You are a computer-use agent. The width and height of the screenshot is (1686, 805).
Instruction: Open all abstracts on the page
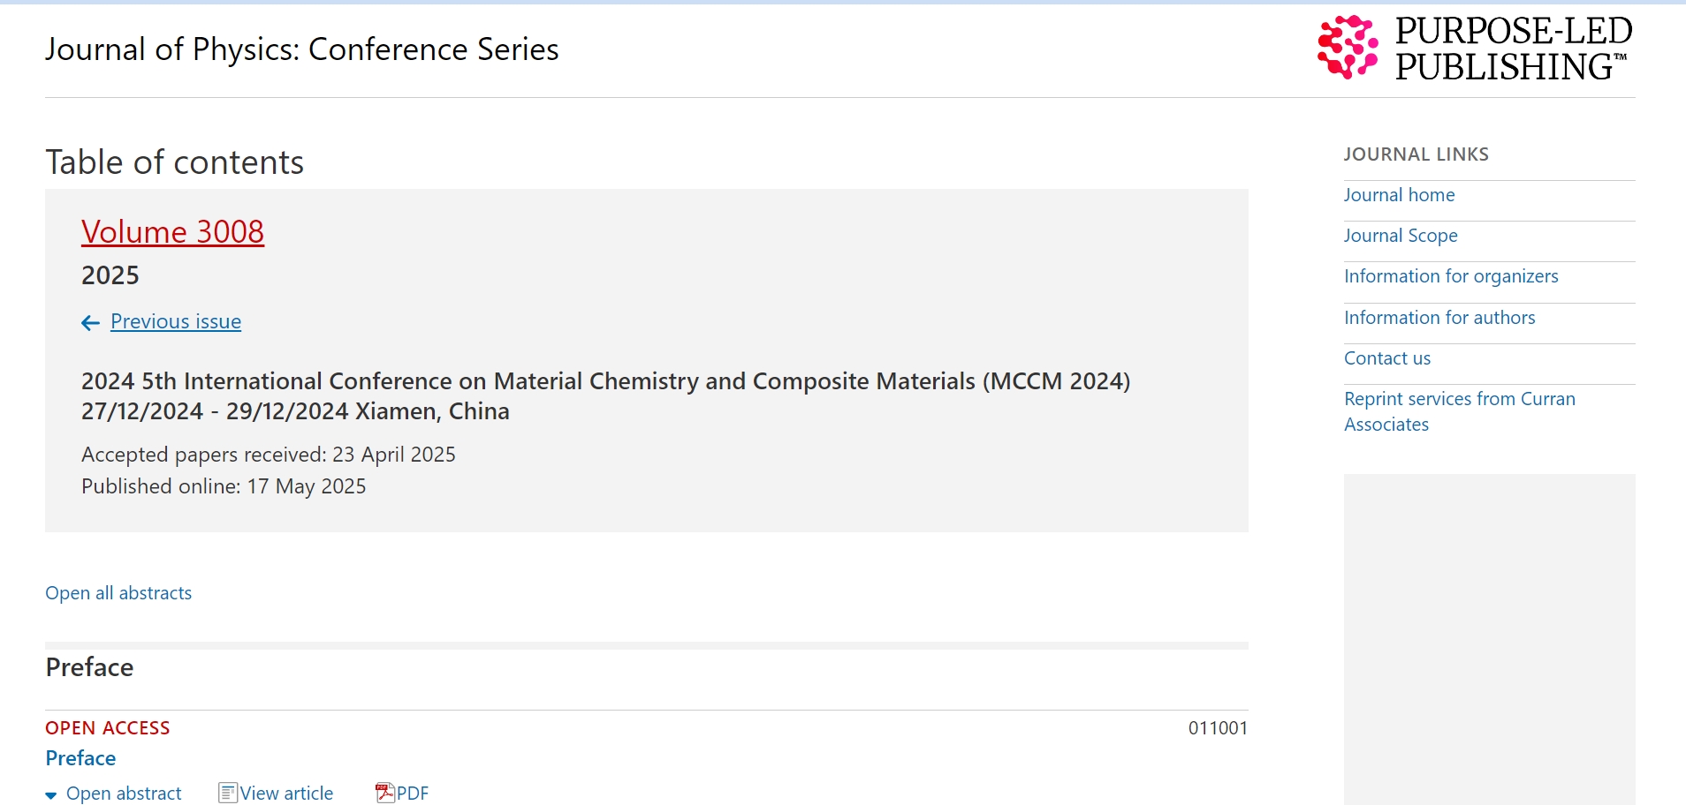coord(118,593)
